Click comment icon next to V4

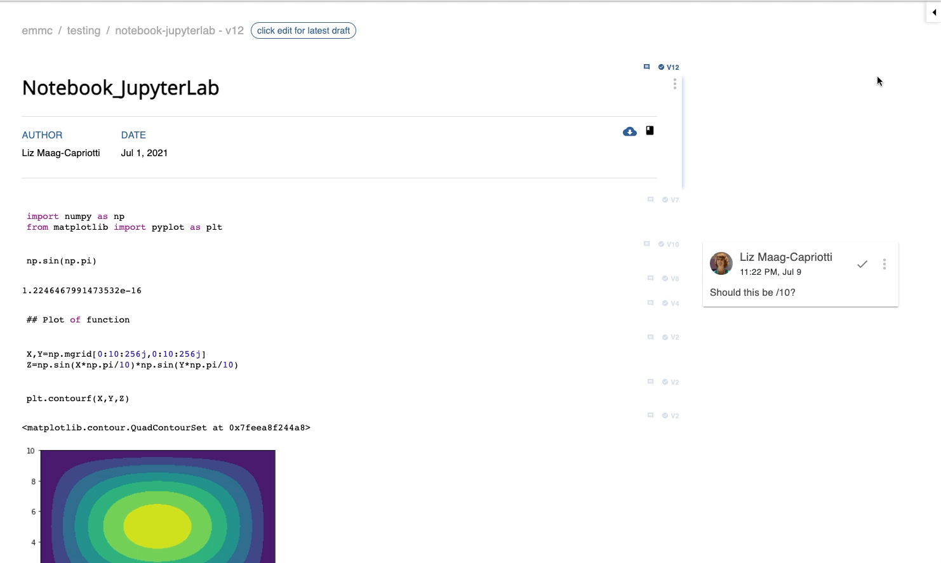tap(650, 303)
